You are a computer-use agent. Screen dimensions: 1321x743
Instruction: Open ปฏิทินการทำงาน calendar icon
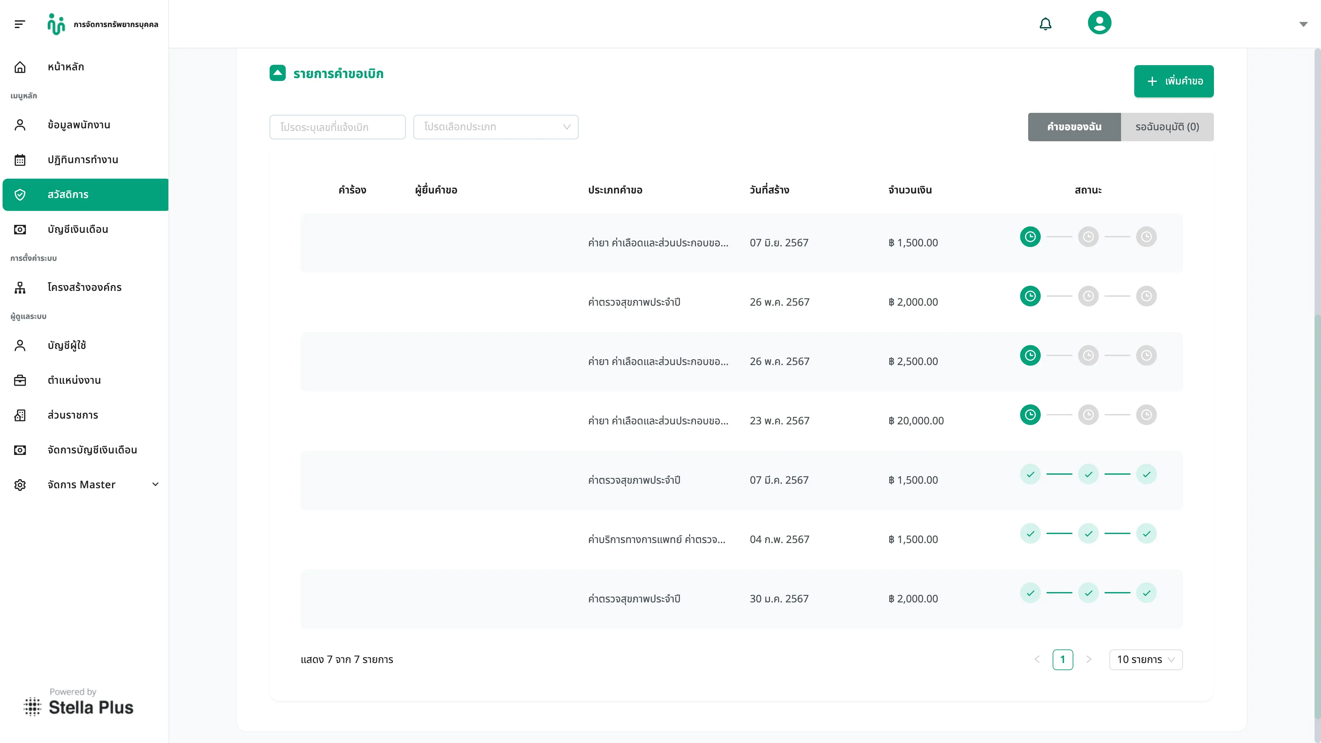(20, 160)
